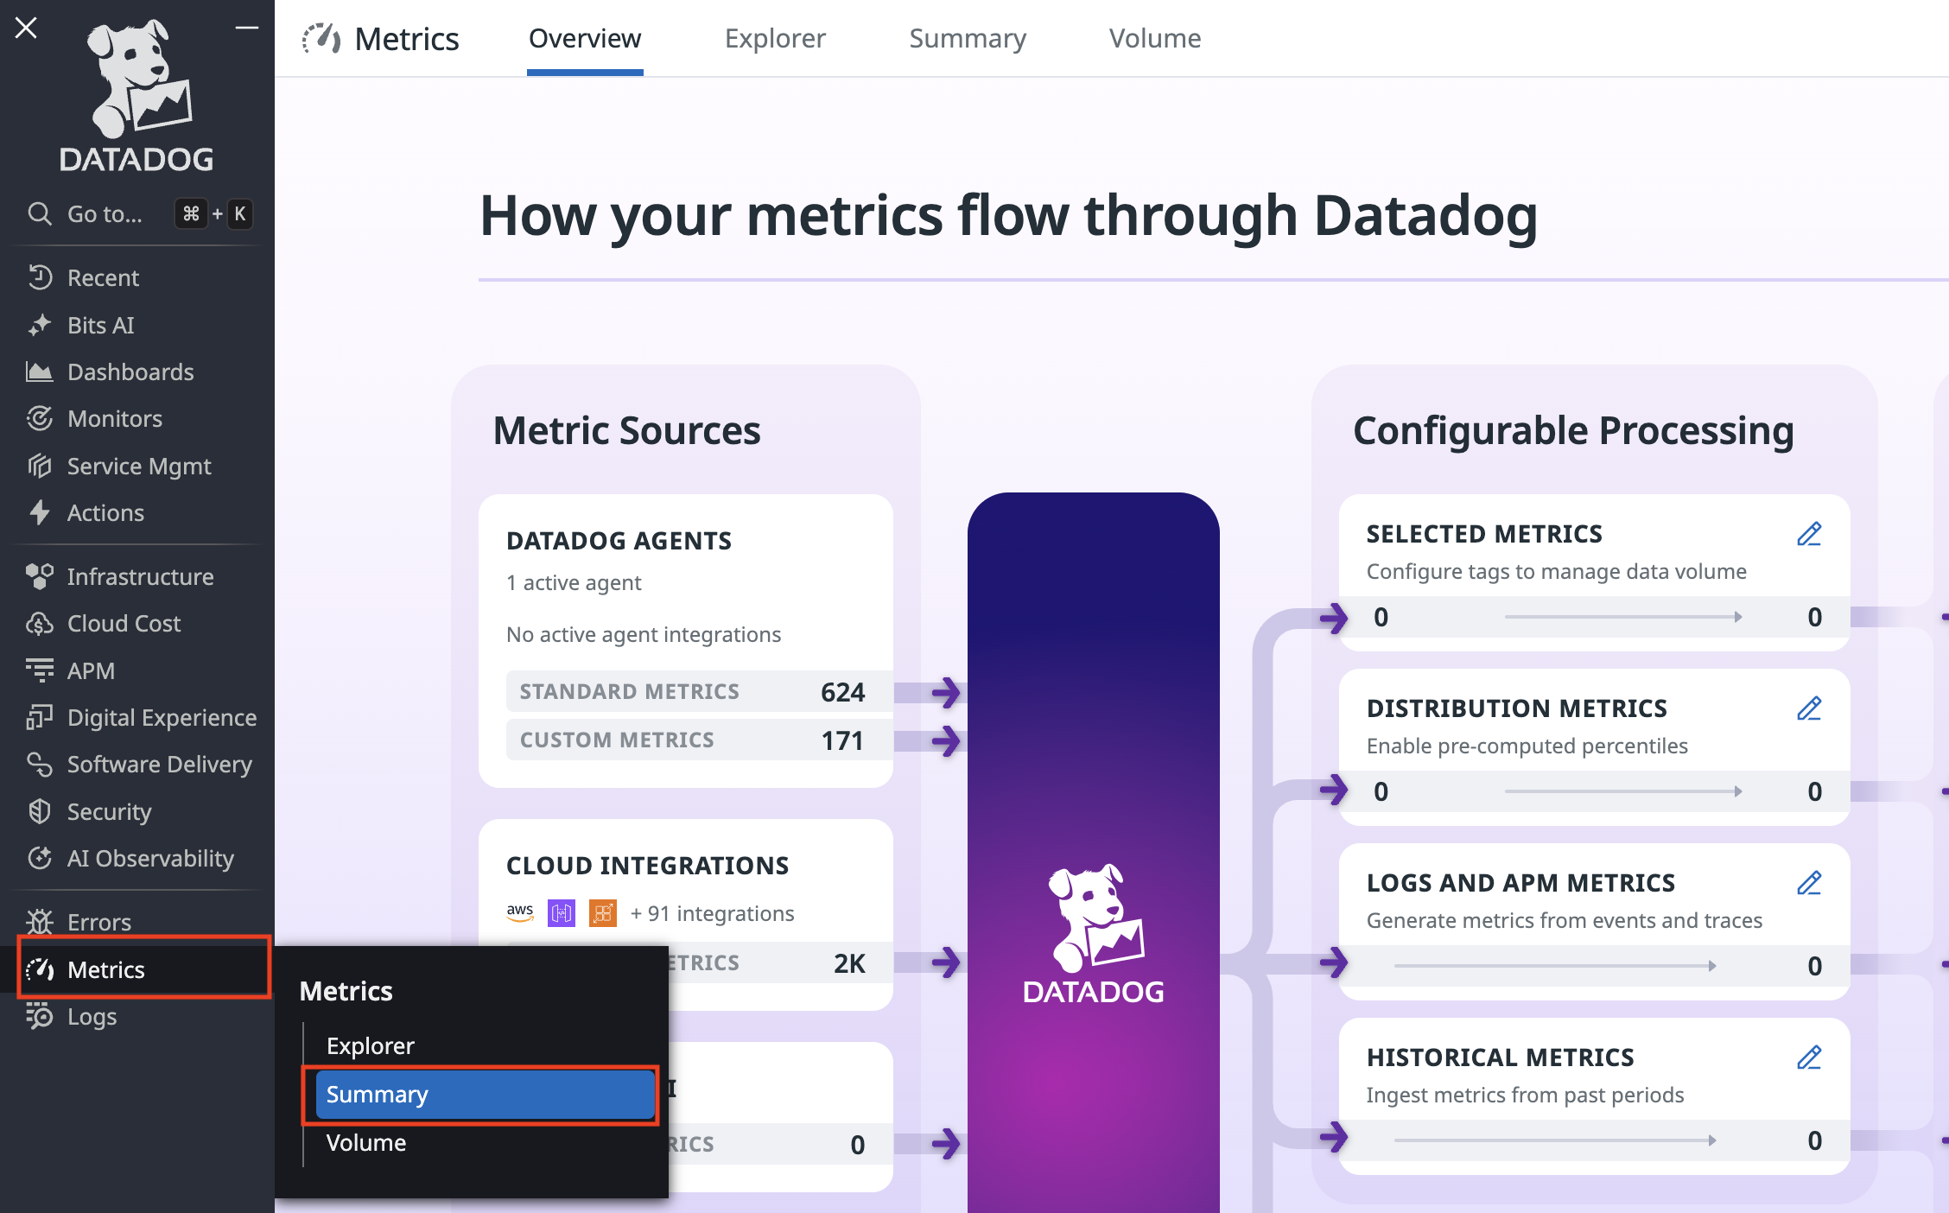This screenshot has height=1213, width=1949.
Task: Click the edit pencil for Selected Metrics
Action: pos(1809,534)
